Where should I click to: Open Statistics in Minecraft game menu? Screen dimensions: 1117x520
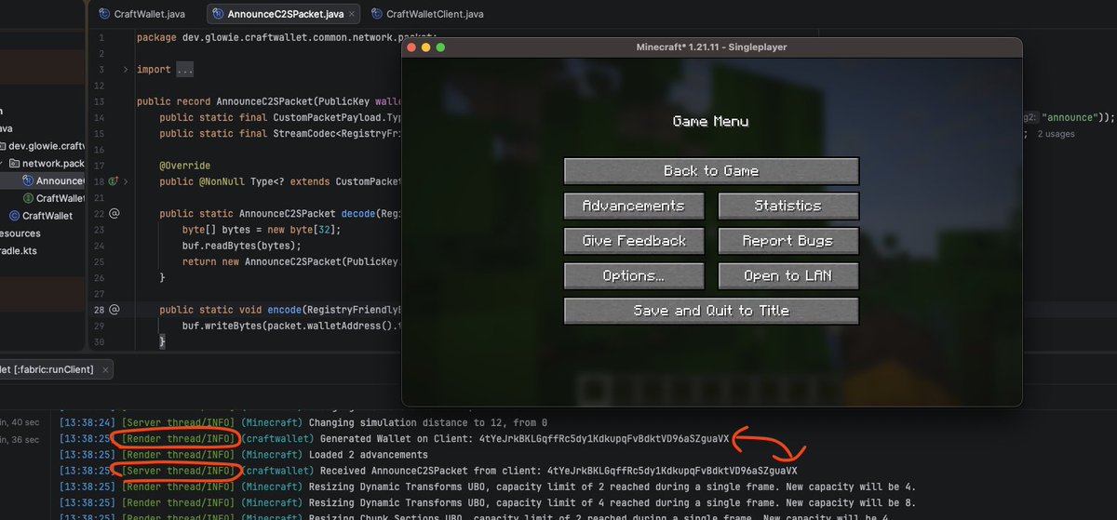point(788,206)
